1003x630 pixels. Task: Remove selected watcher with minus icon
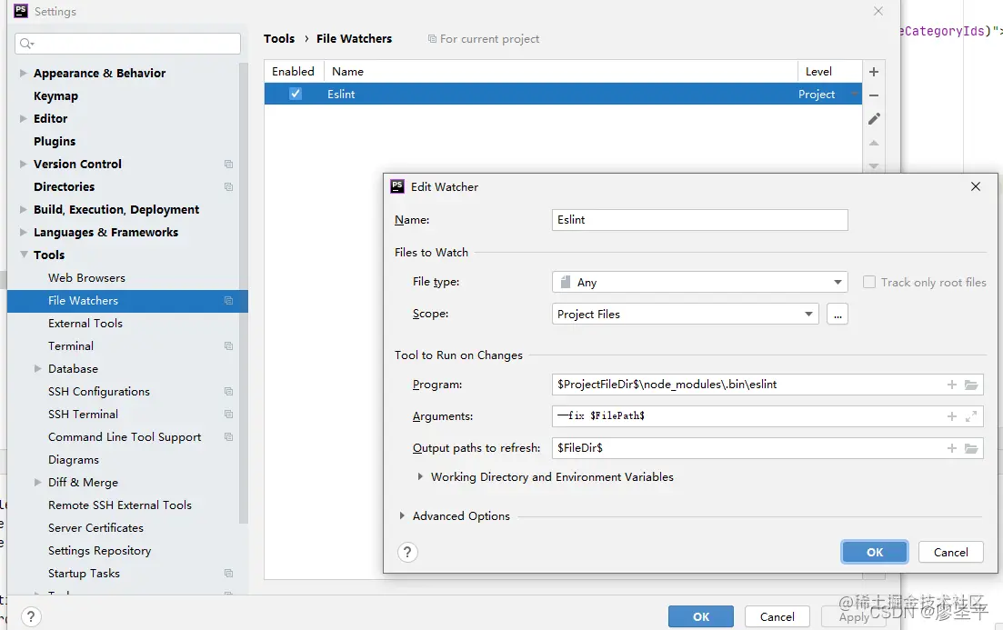(x=874, y=95)
